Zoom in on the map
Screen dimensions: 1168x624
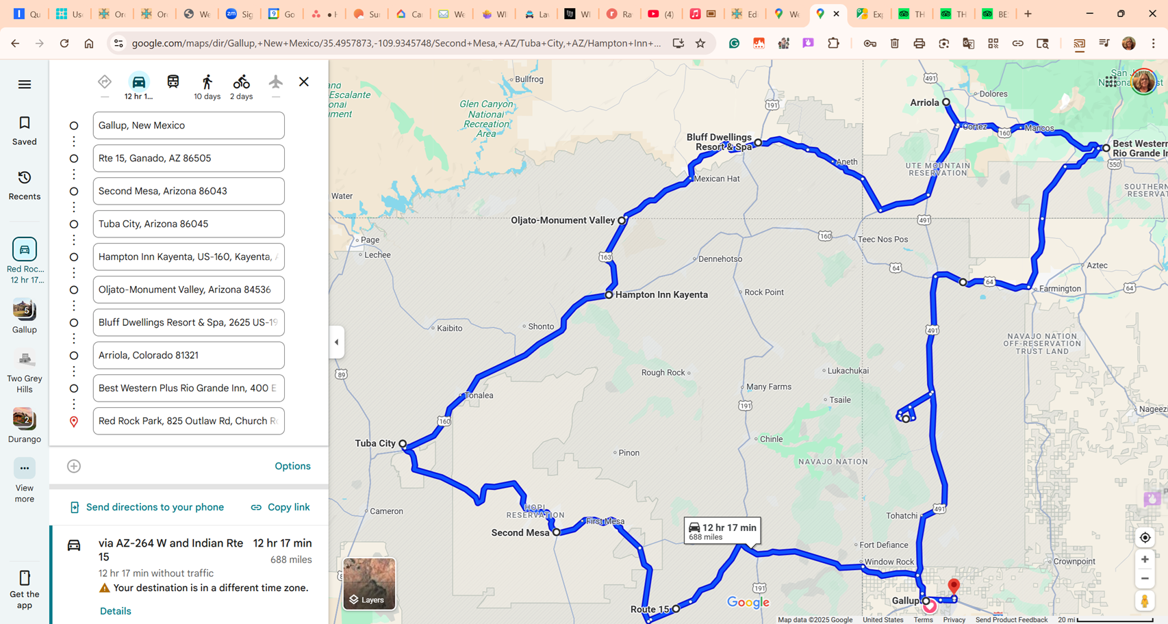click(1145, 560)
